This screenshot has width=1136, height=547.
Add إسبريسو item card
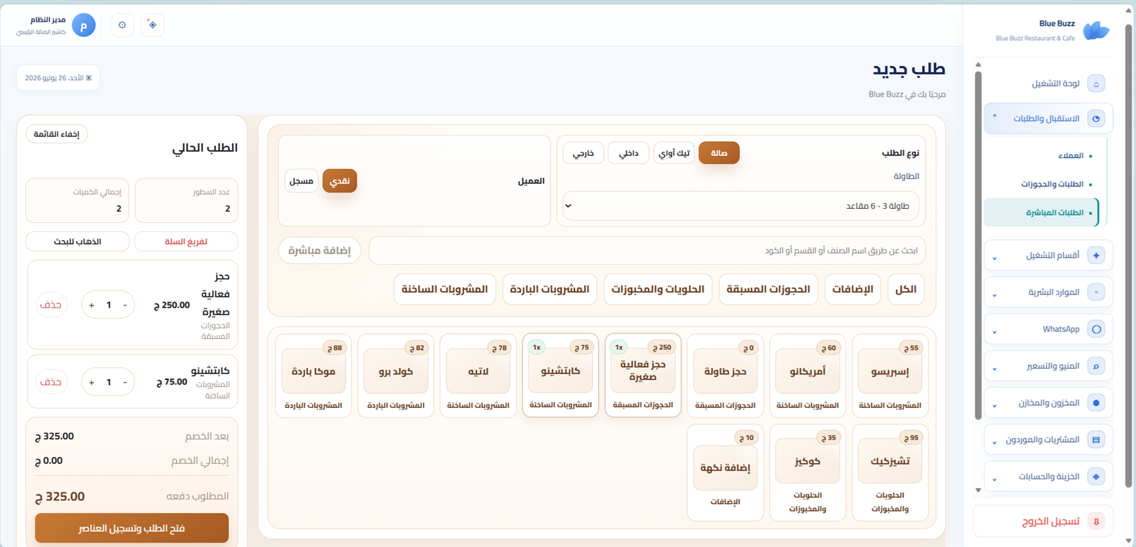(x=889, y=375)
